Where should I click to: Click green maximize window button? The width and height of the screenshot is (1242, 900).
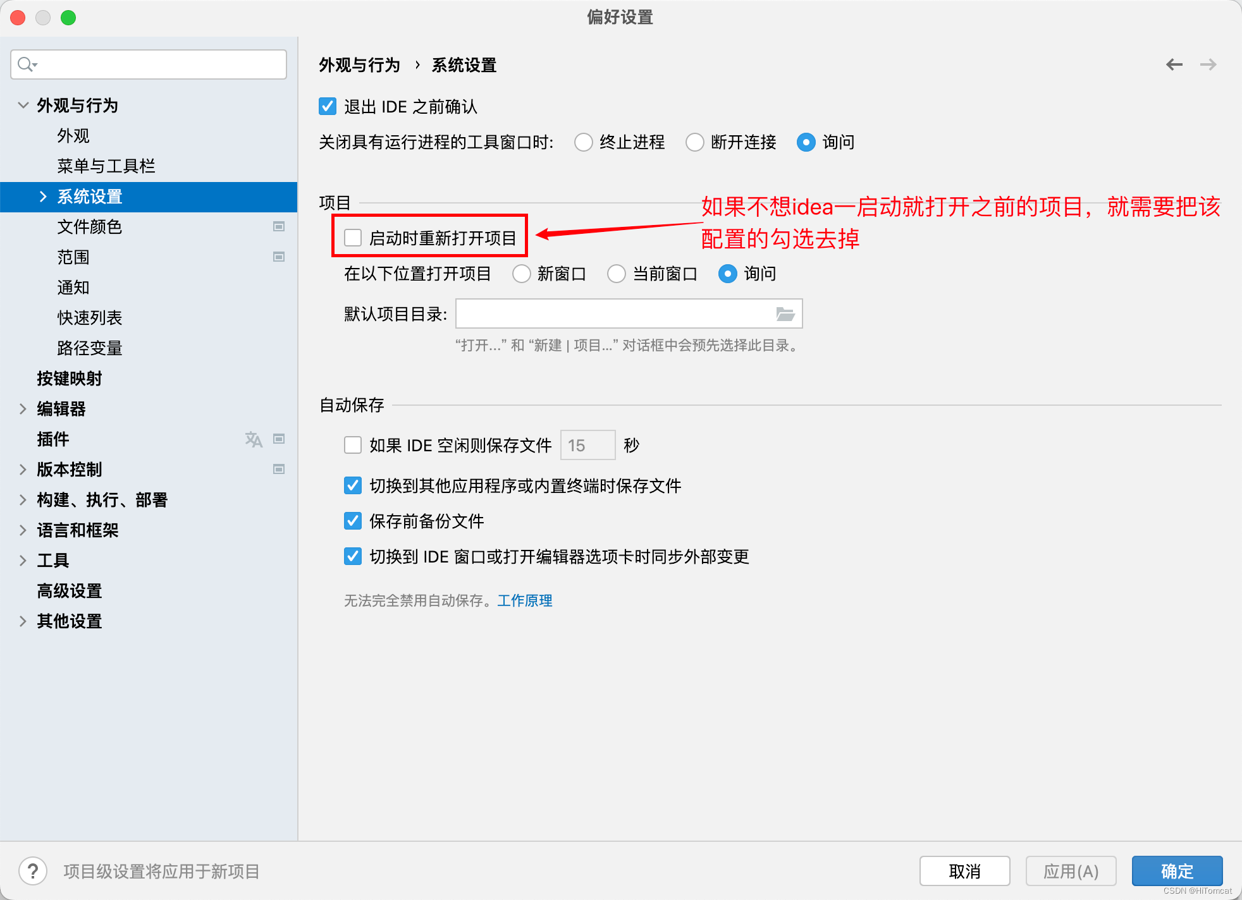(x=68, y=18)
